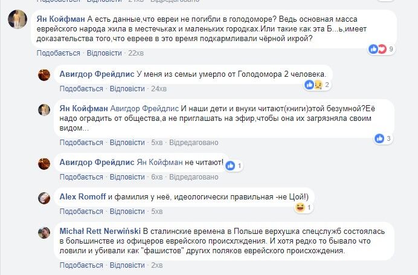418x275 pixels.
Task: Open the 24хв timestamp link
Action: click(158, 89)
